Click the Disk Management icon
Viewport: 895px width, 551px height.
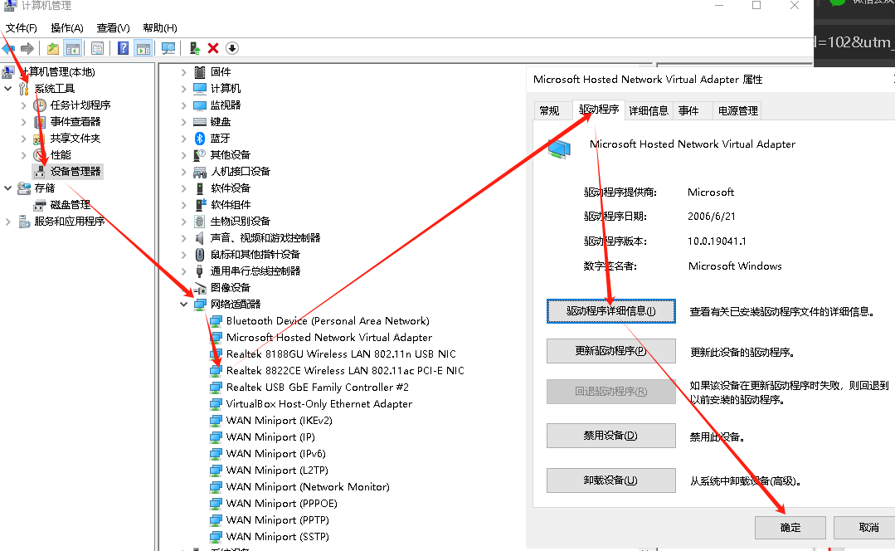click(39, 204)
